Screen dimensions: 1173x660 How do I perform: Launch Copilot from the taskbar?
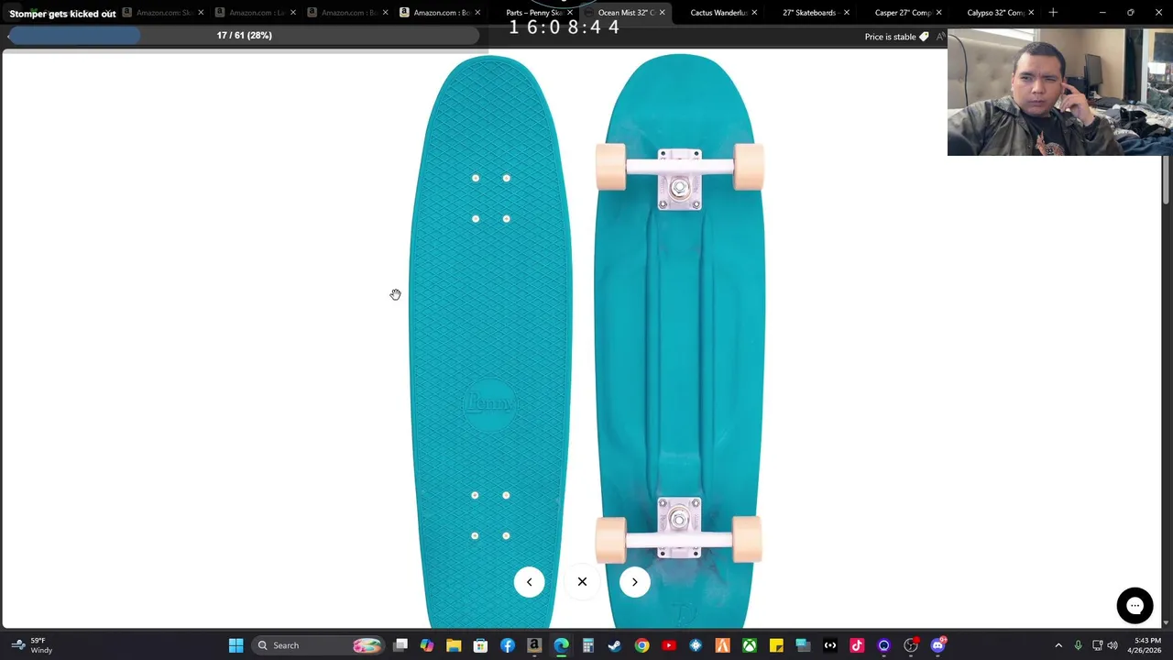point(427,645)
